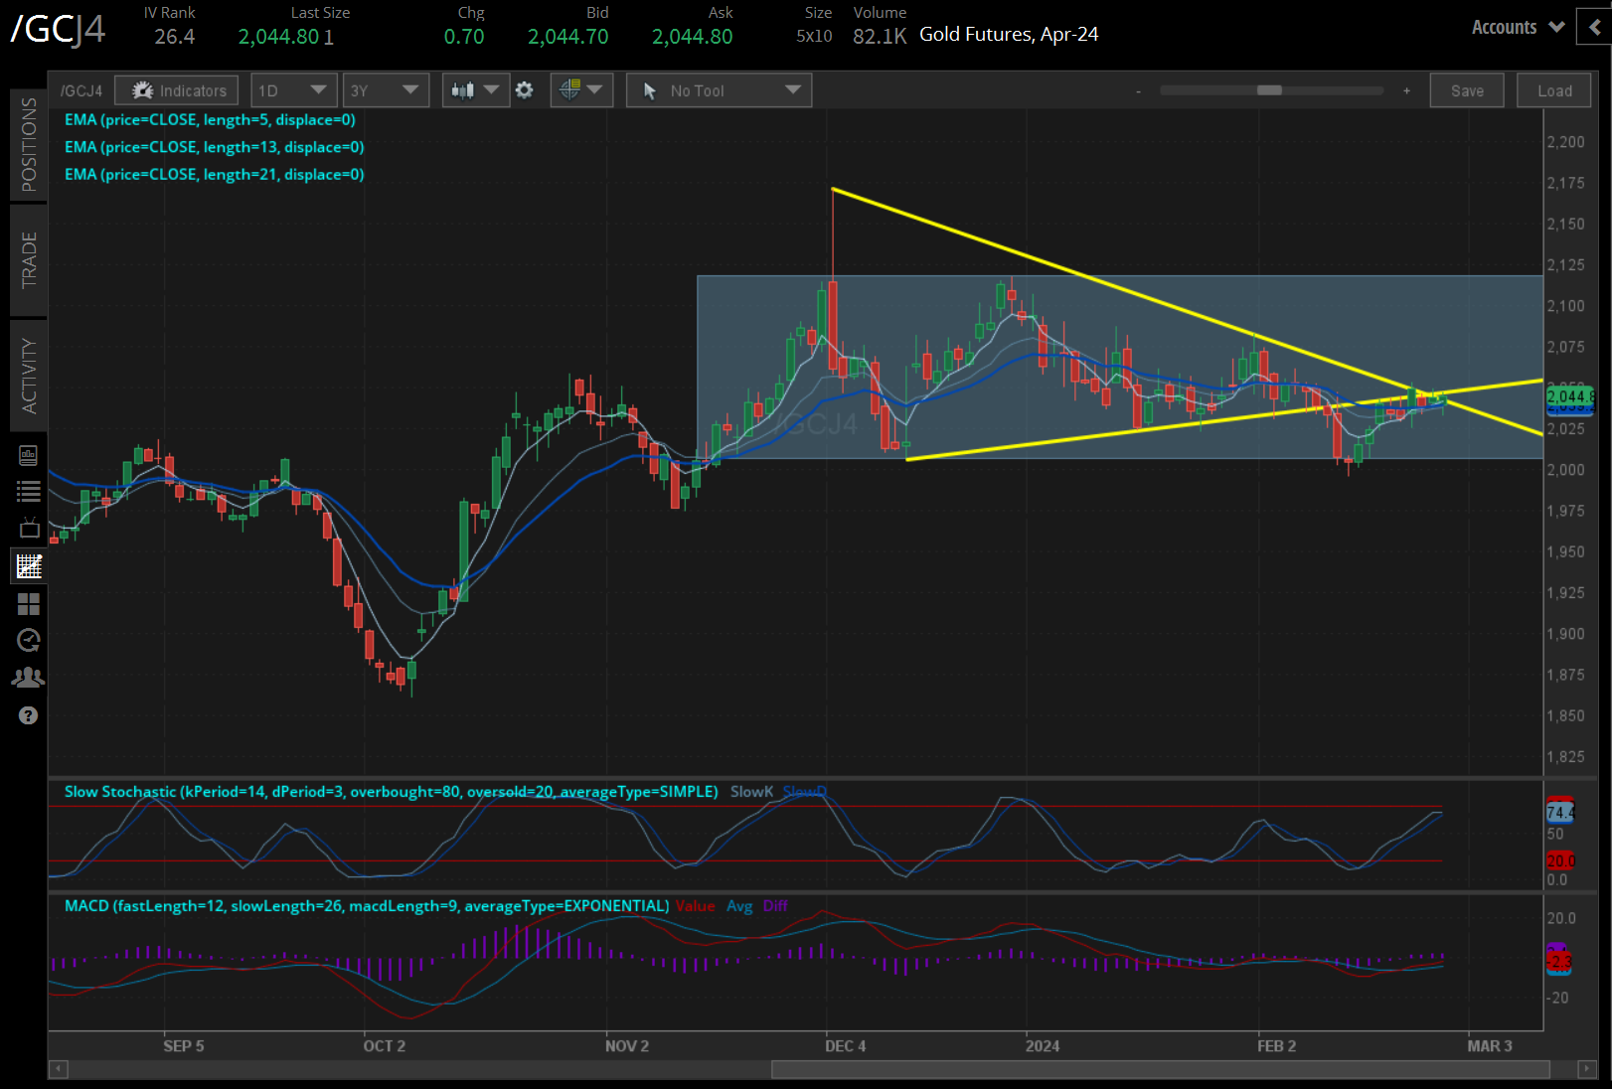Expand the 1D timeframe dropdown
The height and width of the screenshot is (1089, 1612).
click(293, 90)
